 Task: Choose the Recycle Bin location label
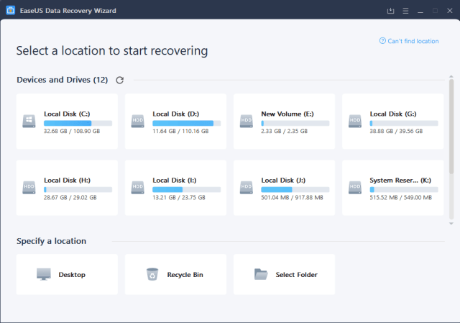185,275
